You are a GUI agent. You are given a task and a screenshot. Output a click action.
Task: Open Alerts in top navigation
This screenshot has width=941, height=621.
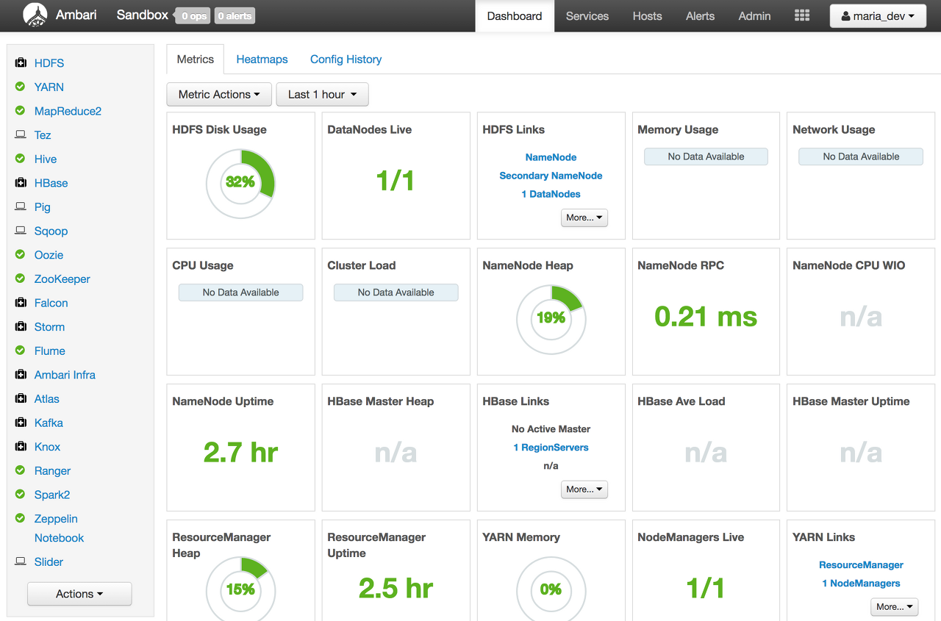pos(700,16)
